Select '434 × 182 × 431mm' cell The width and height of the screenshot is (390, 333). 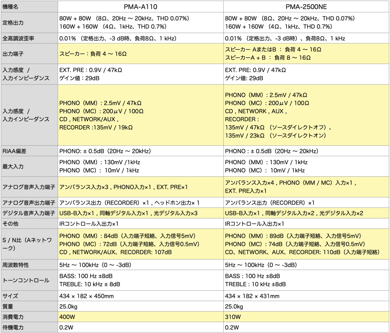click(x=306, y=296)
